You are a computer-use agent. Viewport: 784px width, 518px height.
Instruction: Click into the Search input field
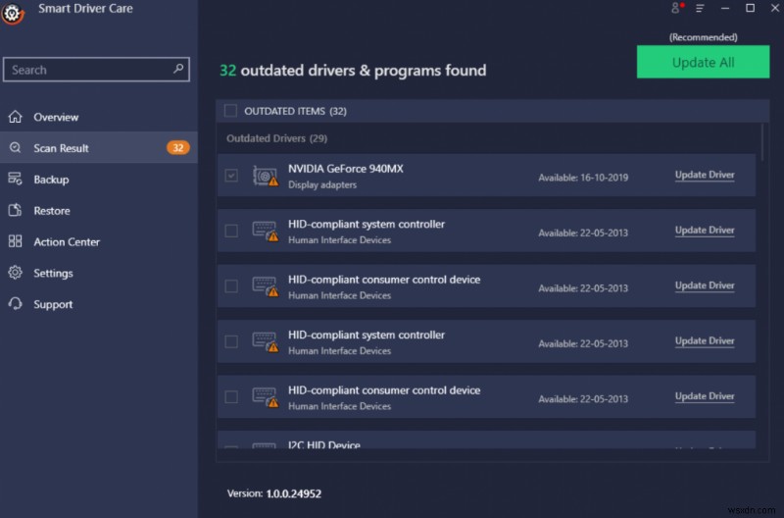coord(96,69)
